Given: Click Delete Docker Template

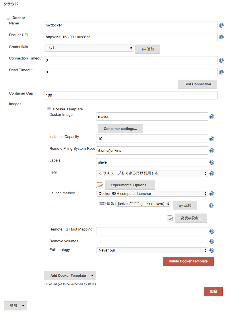Looking at the screenshot, I should pos(188,261).
